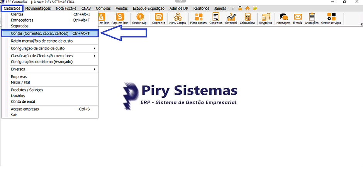Expand Classificação de Clientes/Fornecedores submenu
Image resolution: width=363 pixels, height=170 pixels.
pyautogui.click(x=50, y=56)
